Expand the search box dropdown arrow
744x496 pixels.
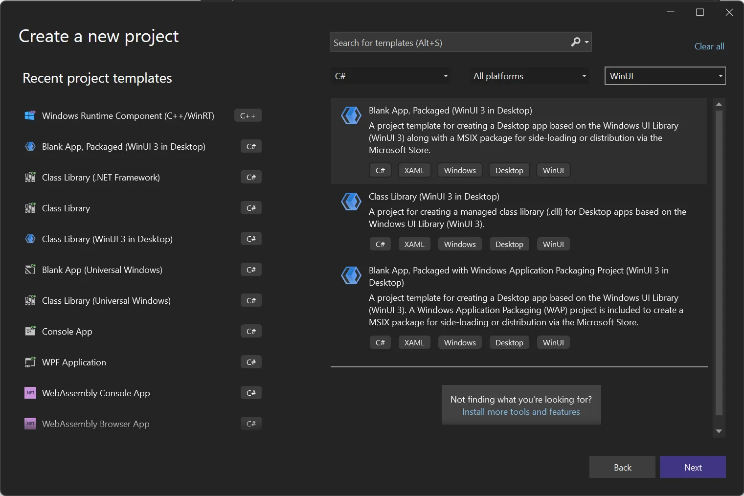click(586, 43)
